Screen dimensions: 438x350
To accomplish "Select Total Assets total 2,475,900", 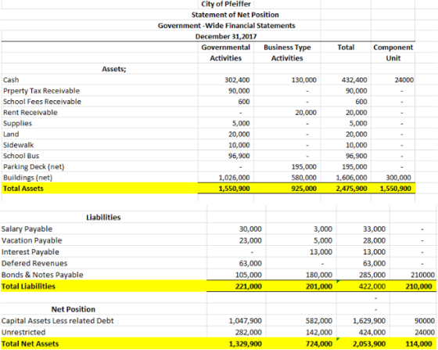I will [351, 189].
